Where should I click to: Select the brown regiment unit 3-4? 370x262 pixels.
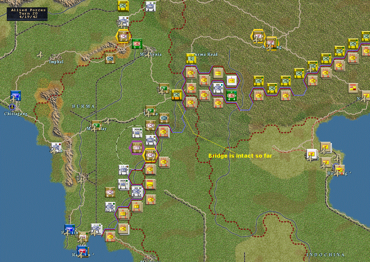point(110,59)
